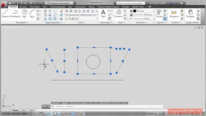Toggle Object Snap Tracking in status bar
This screenshot has width=206, height=116.
[59, 113]
